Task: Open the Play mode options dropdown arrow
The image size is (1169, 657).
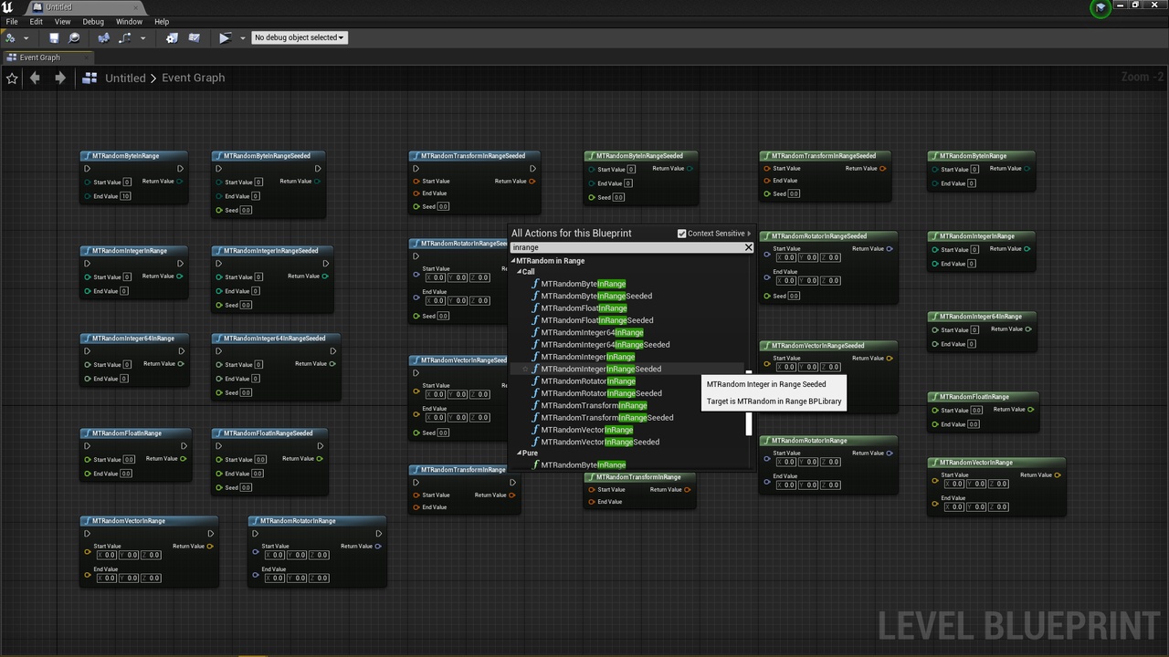Action: 242,38
